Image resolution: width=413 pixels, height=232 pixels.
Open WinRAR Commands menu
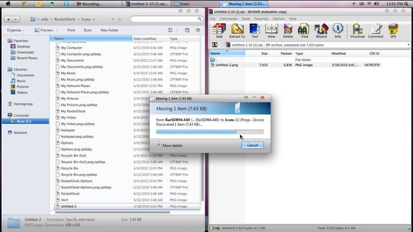click(x=228, y=19)
